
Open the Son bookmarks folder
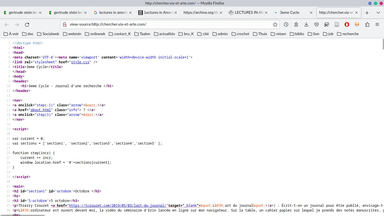click(313, 34)
